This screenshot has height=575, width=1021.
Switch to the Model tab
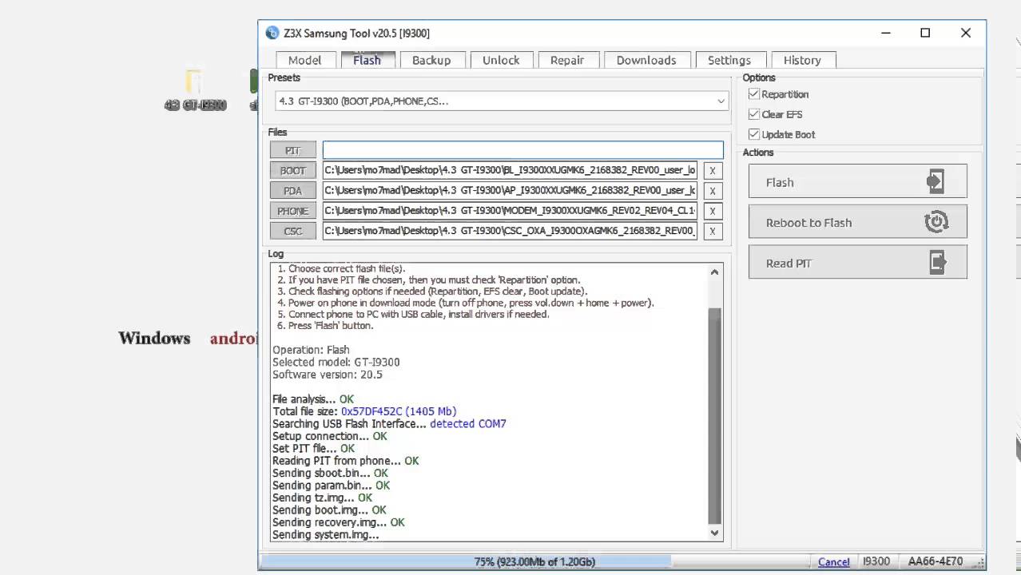click(305, 60)
